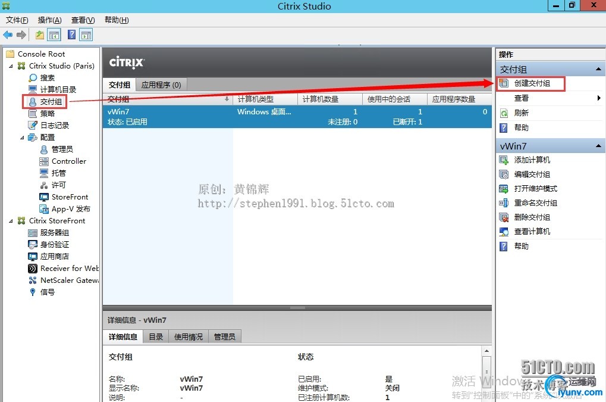Screen dimensions: 606x402
Task: Collapse the vWin7 actions section
Action: pyautogui.click(x=598, y=146)
